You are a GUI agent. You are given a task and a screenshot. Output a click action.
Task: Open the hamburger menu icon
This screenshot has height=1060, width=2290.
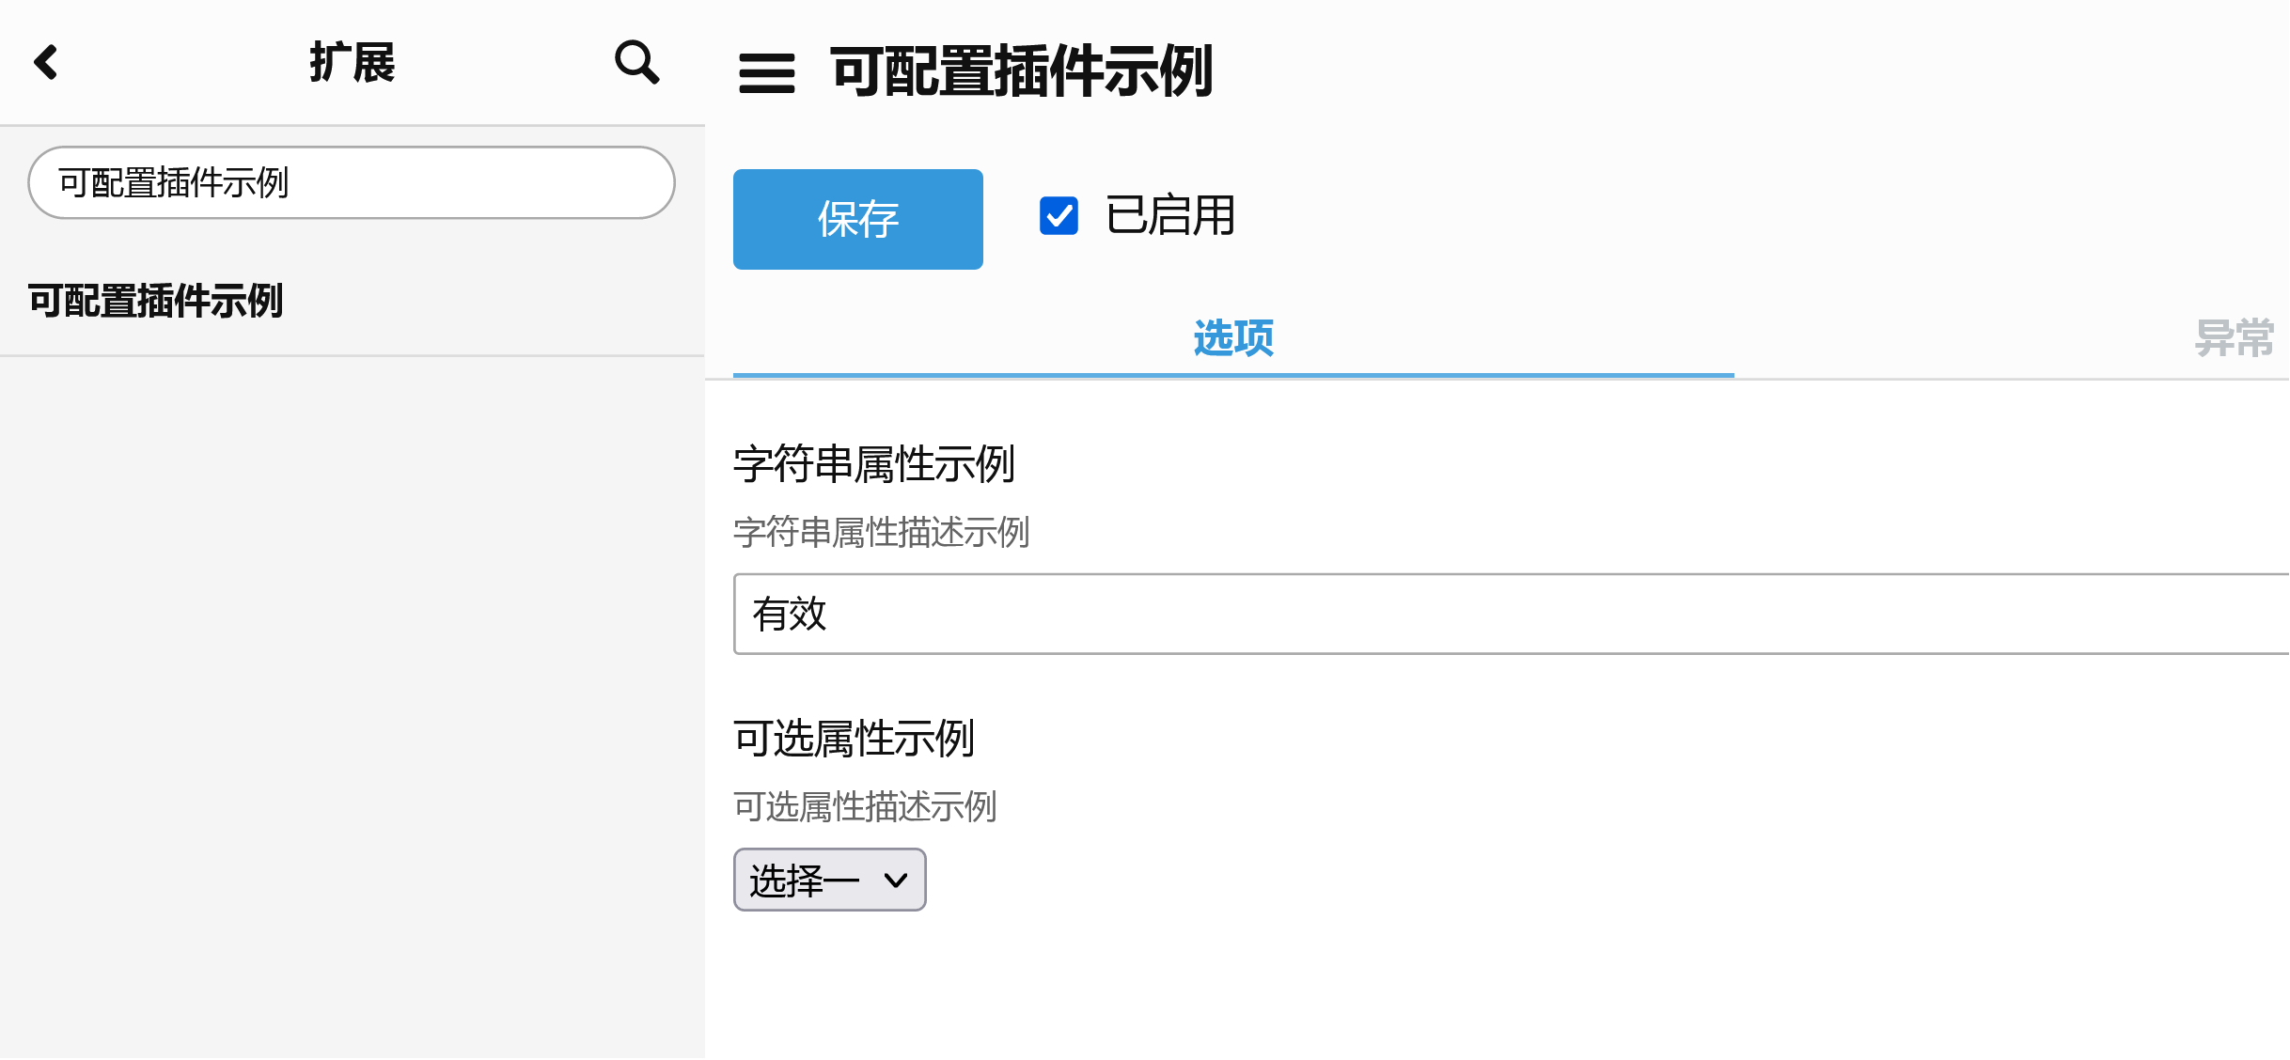766,73
